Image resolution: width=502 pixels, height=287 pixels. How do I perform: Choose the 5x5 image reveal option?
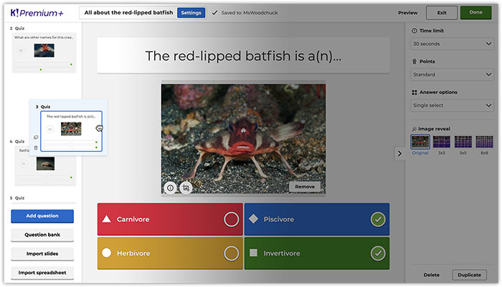coord(463,142)
